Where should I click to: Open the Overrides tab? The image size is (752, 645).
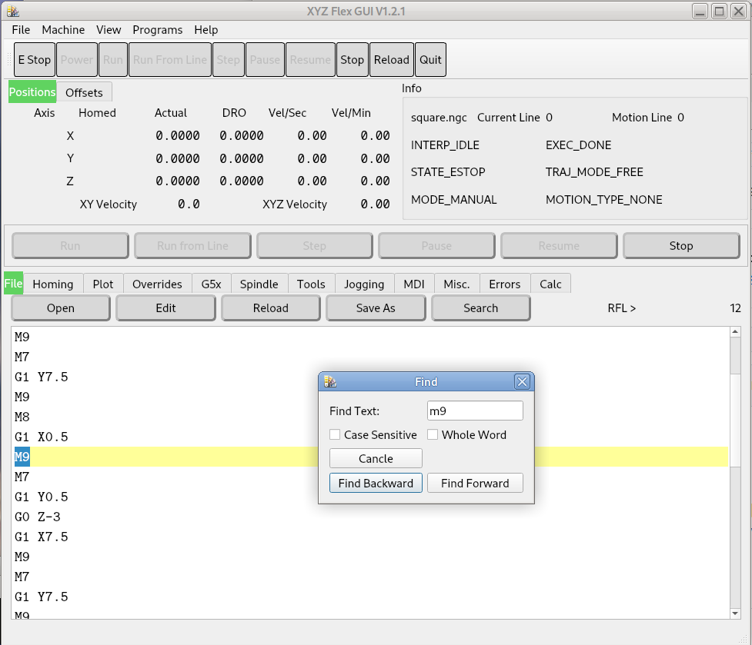click(157, 284)
